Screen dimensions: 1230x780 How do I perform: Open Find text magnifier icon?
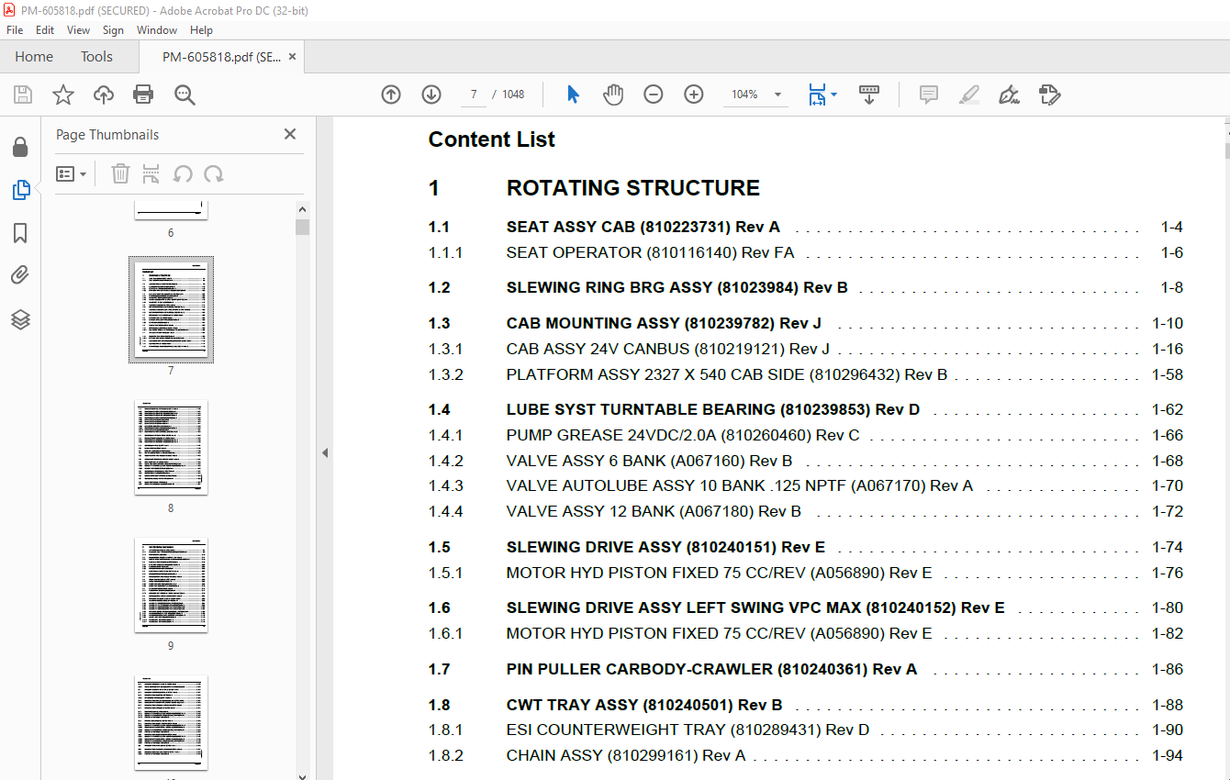coord(184,95)
